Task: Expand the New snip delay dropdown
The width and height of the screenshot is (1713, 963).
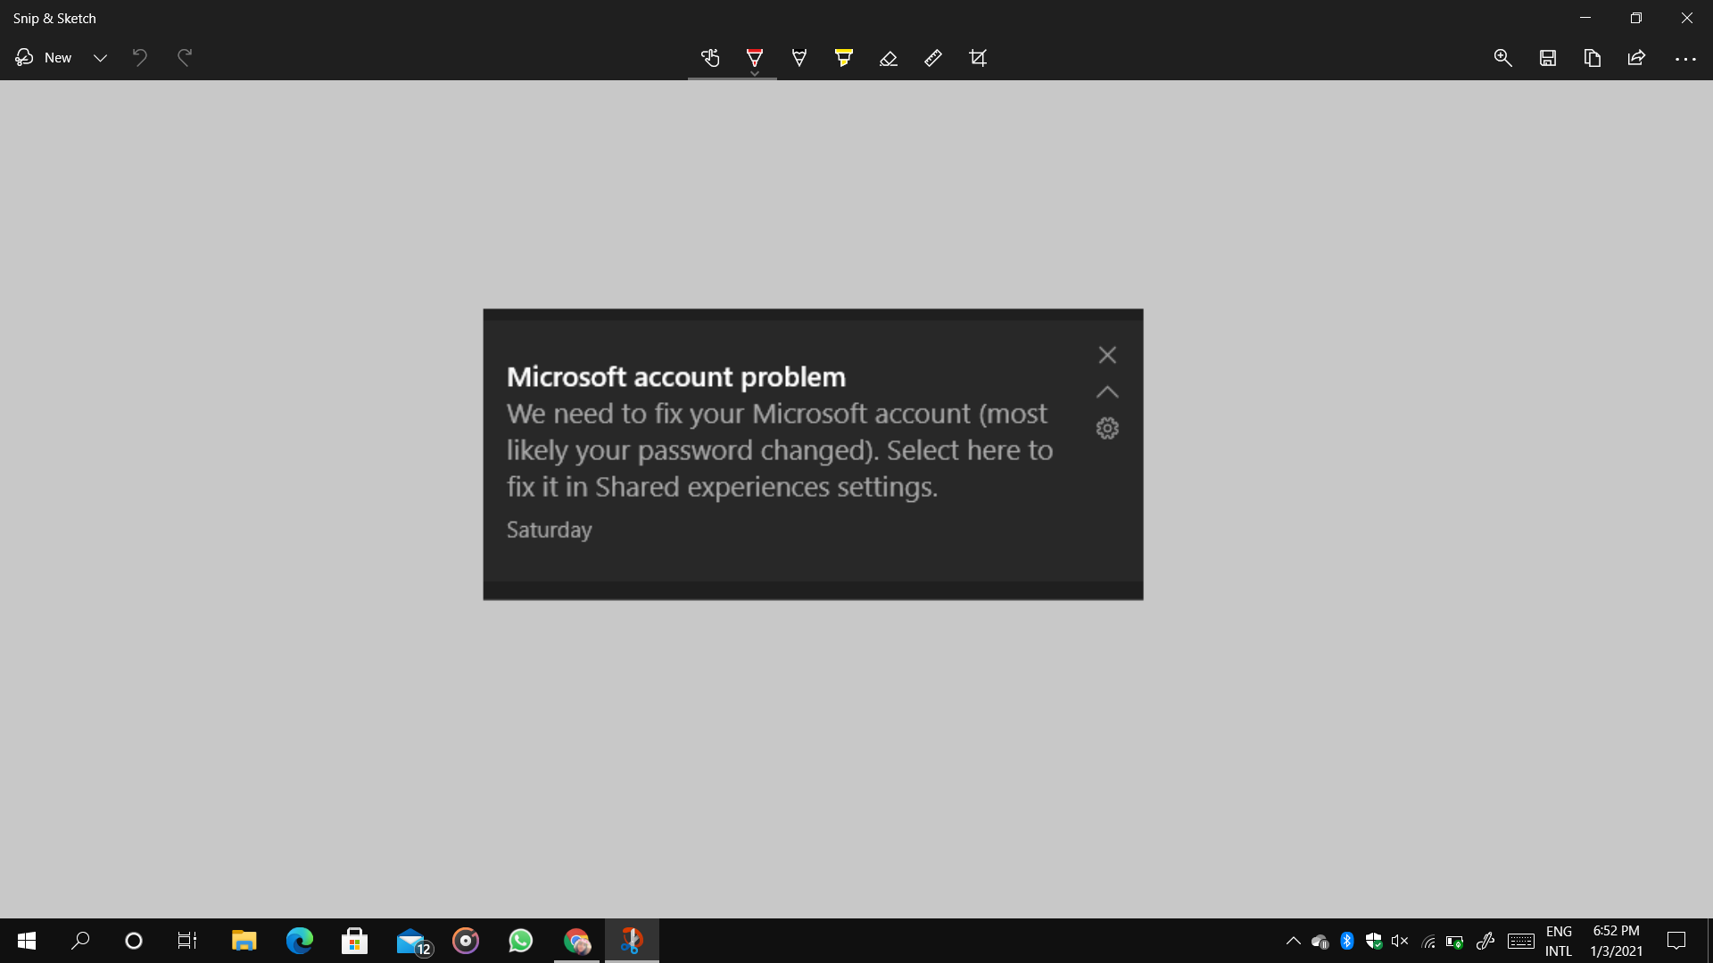Action: pyautogui.click(x=101, y=58)
